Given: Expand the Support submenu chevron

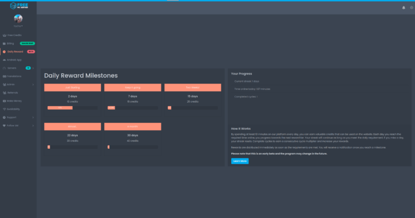Looking at the screenshot, I should point(33,117).
